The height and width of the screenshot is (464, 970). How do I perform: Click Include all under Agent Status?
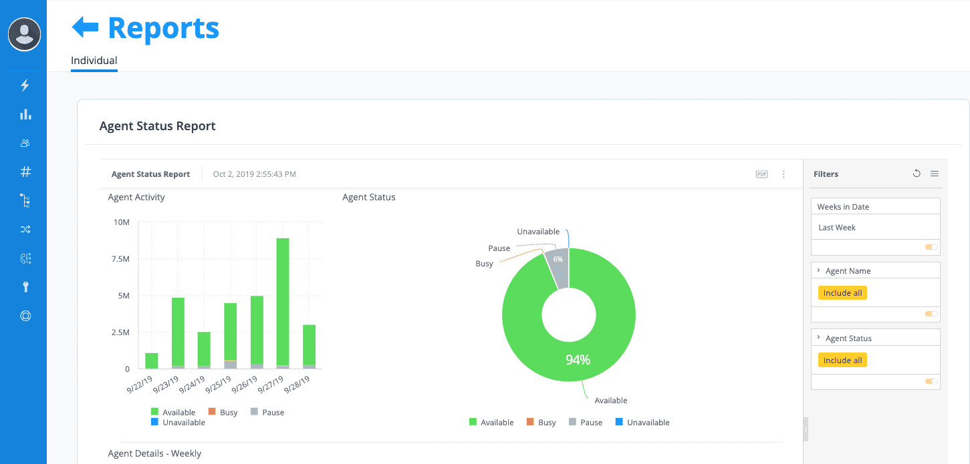(842, 361)
